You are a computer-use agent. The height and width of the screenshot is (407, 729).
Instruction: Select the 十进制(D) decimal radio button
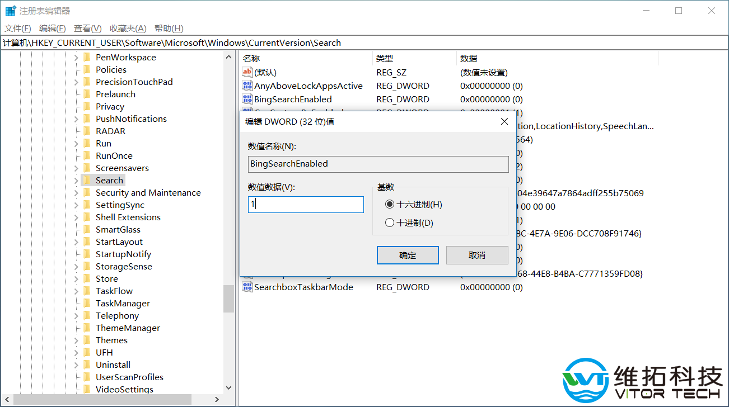(390, 223)
